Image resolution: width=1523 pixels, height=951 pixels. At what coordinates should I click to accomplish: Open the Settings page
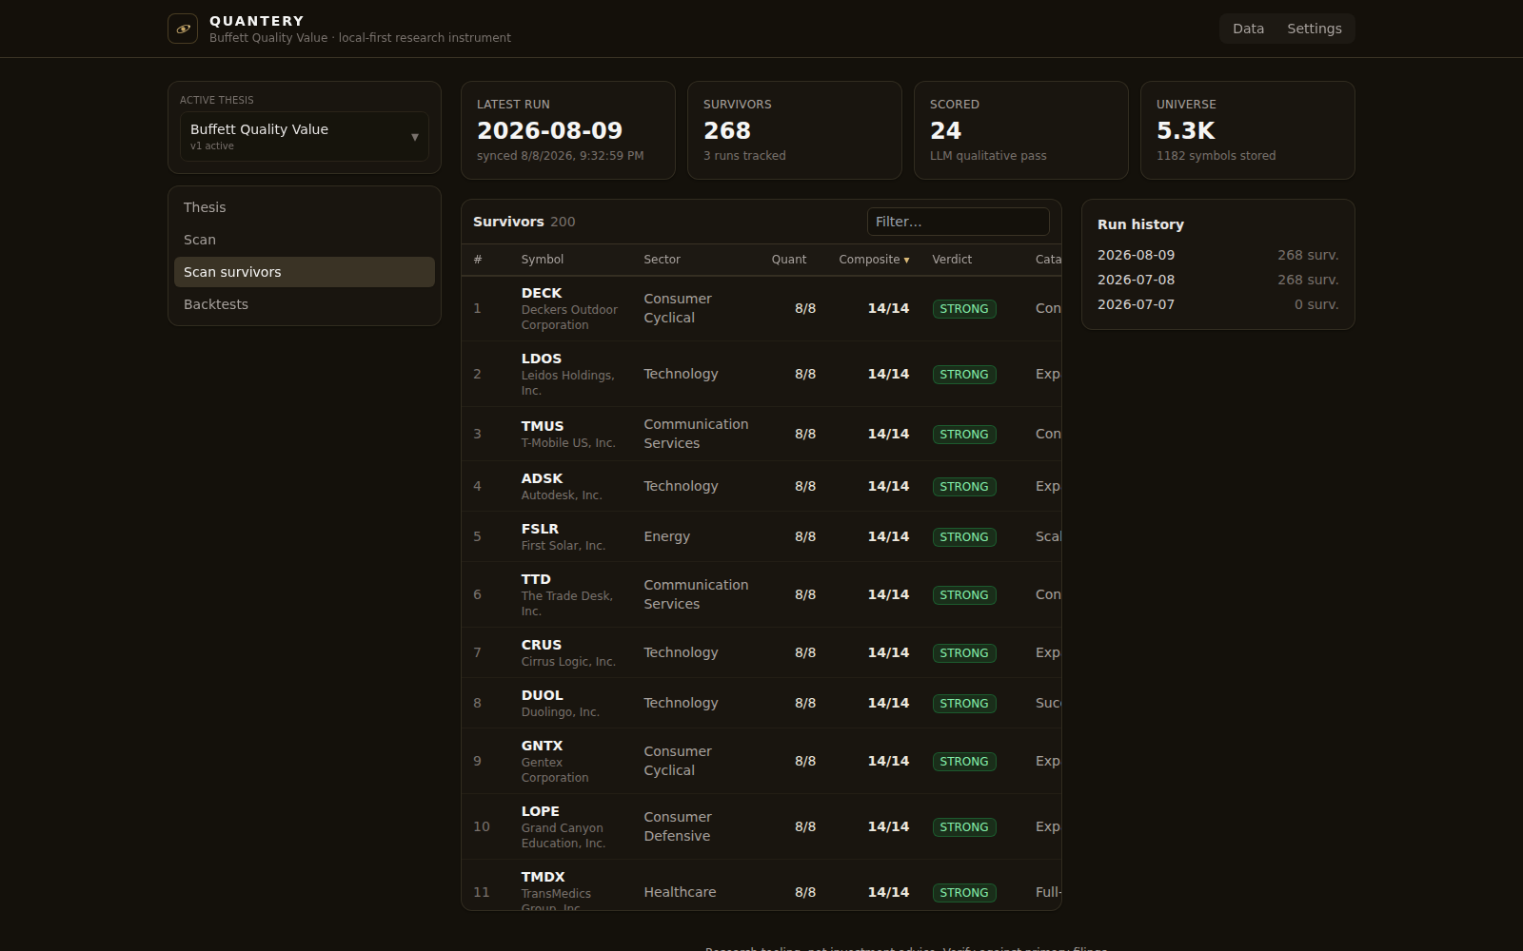1314,29
